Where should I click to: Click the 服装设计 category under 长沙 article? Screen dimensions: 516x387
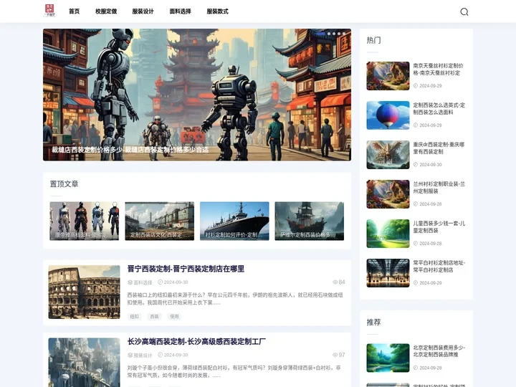point(143,355)
